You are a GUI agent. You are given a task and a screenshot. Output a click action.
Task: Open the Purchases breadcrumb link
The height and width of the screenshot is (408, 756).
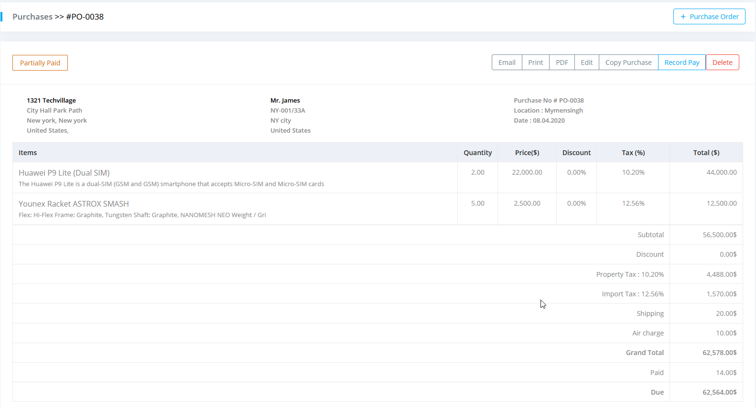pyautogui.click(x=32, y=17)
